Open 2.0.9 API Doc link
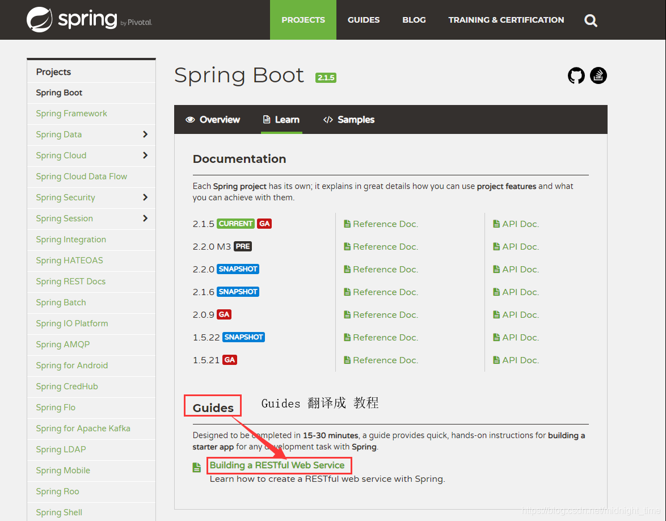The image size is (666, 521). [520, 314]
